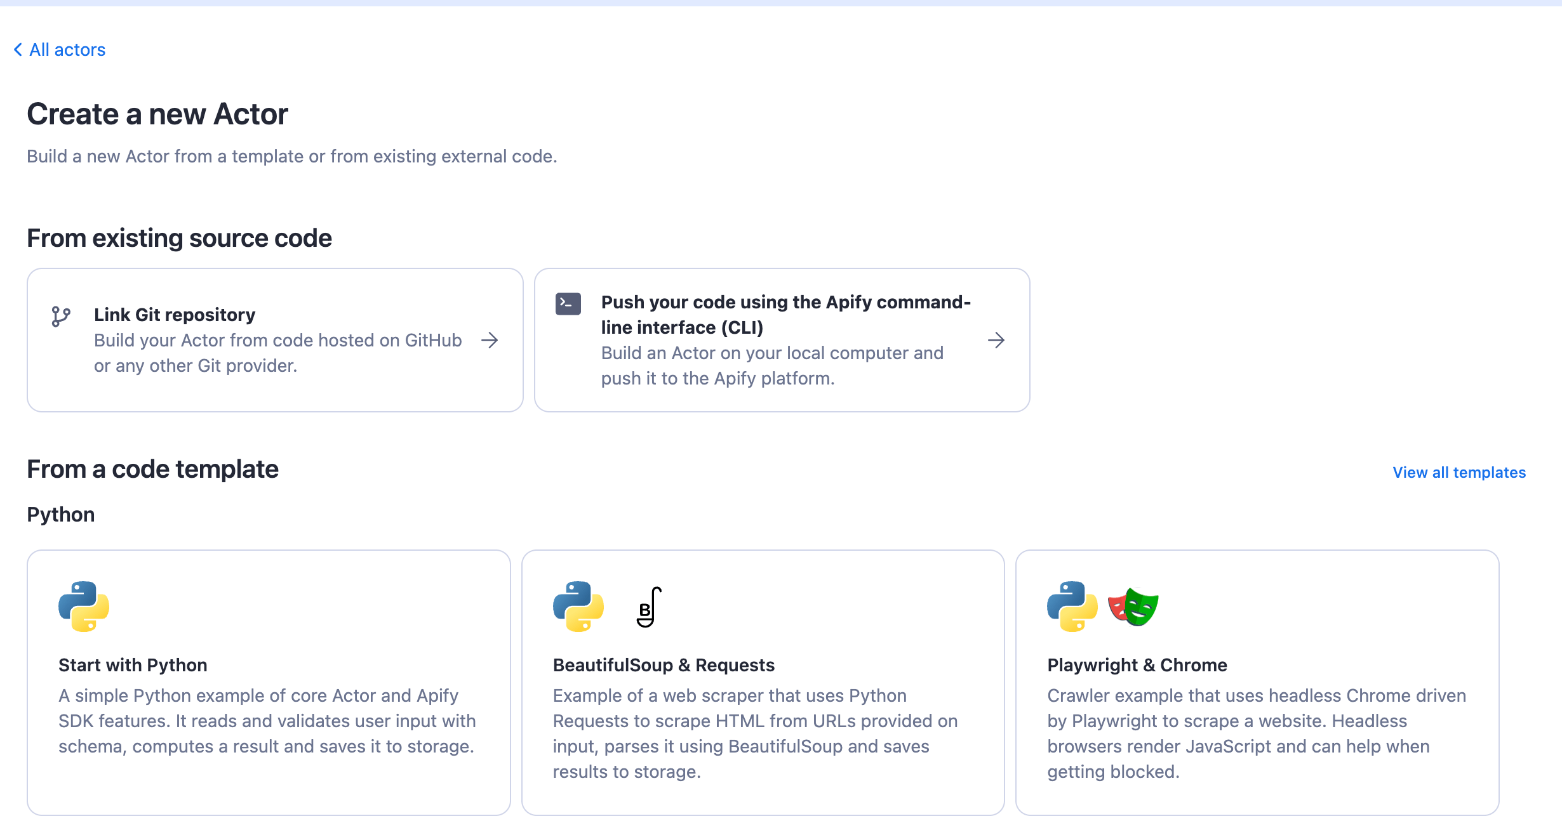The image size is (1562, 835).
Task: Click the Playwright masks icon
Action: point(1133,607)
